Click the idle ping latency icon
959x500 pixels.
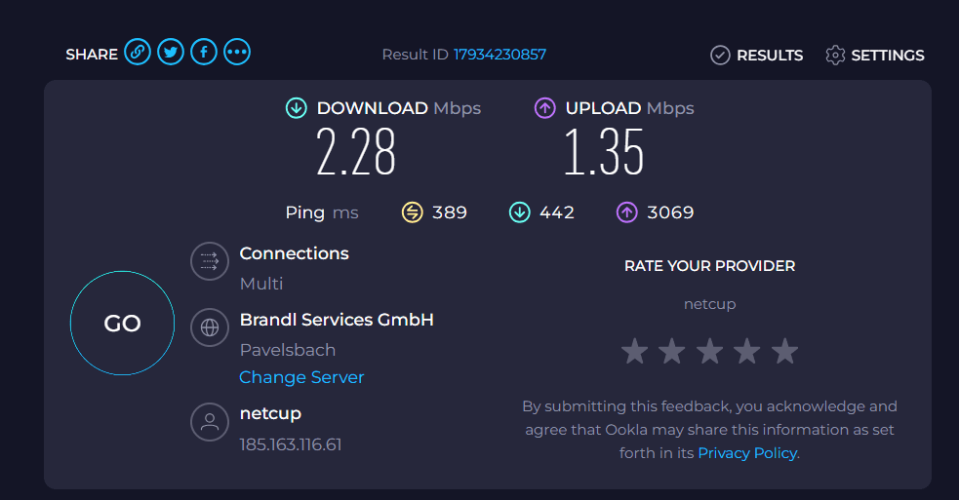click(x=413, y=212)
